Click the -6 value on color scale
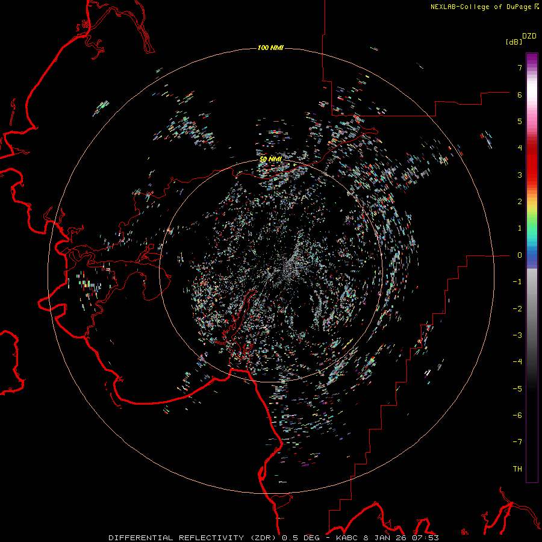Viewport: 542px width, 542px height. (517, 416)
